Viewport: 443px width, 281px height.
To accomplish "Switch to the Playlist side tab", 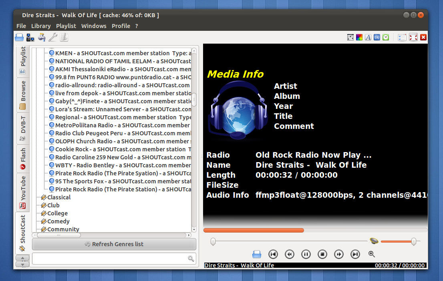I will tap(22, 61).
